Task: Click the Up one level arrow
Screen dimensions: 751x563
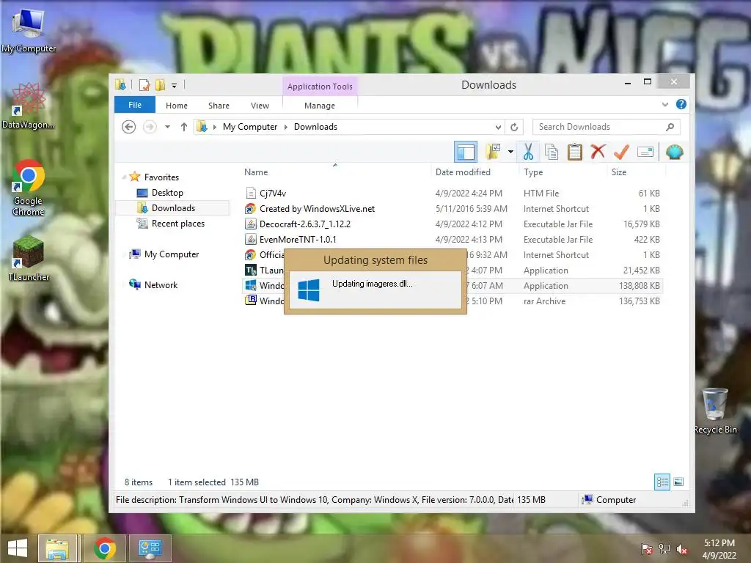Action: click(x=184, y=127)
